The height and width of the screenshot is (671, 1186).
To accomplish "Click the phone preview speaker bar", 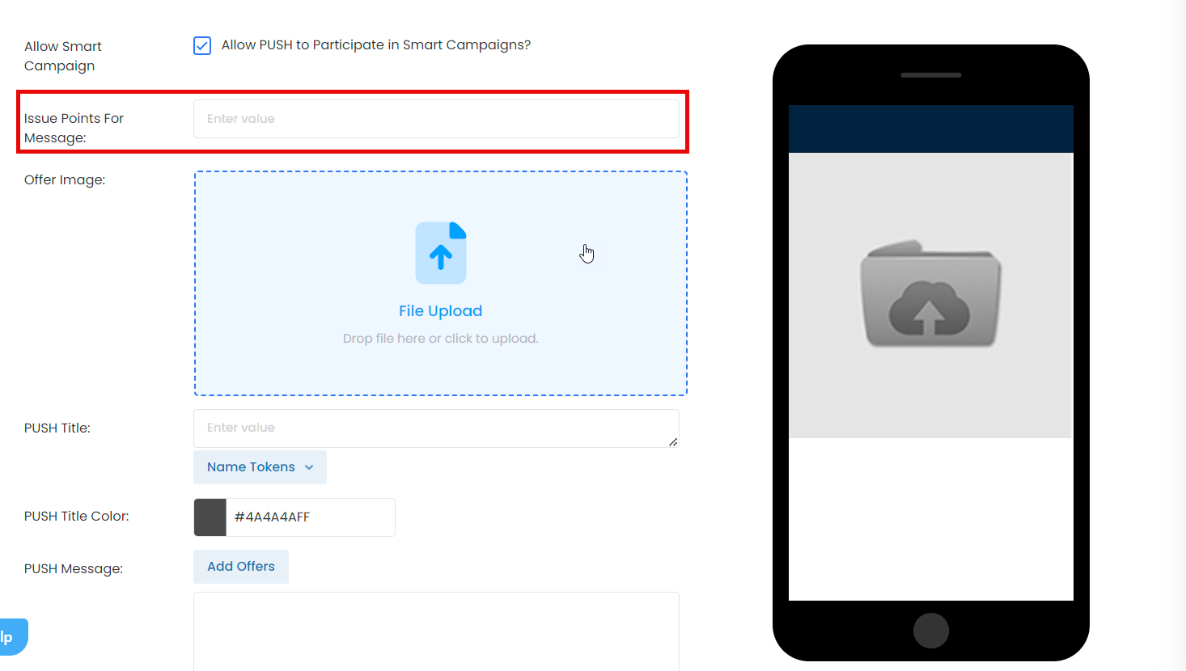I will [x=931, y=75].
